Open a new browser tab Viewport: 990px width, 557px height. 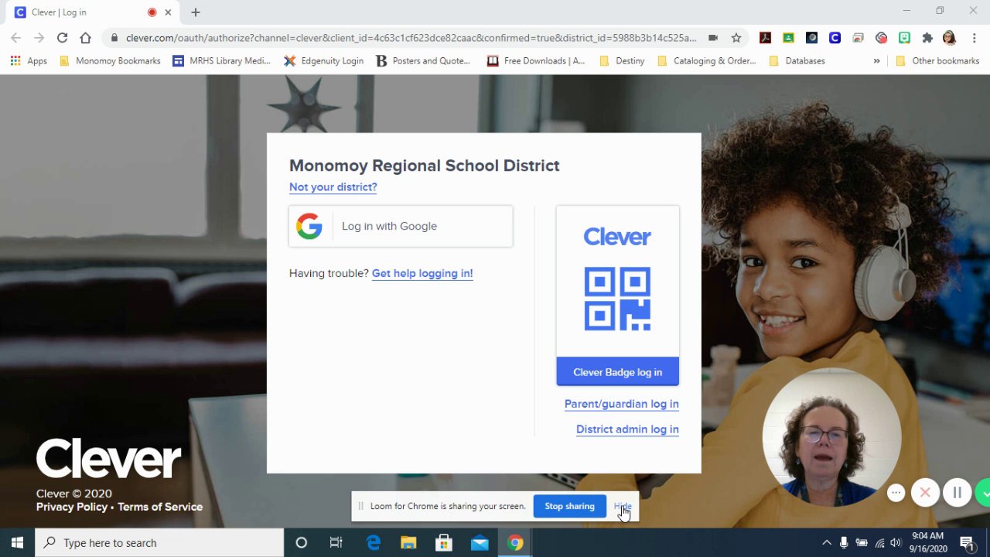click(196, 12)
